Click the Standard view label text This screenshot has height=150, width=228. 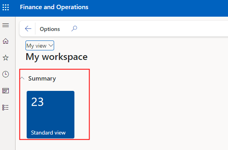(48, 133)
